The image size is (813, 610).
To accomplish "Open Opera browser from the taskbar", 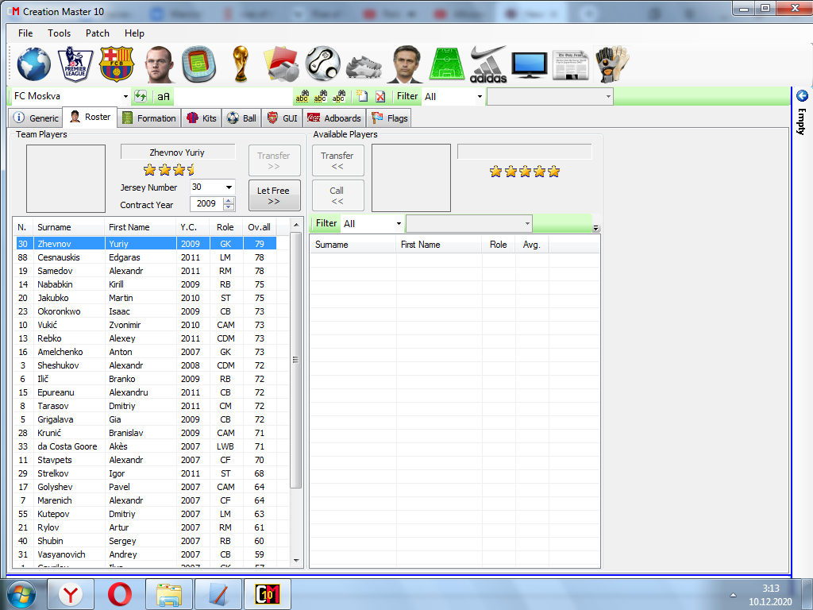I will pos(121,593).
